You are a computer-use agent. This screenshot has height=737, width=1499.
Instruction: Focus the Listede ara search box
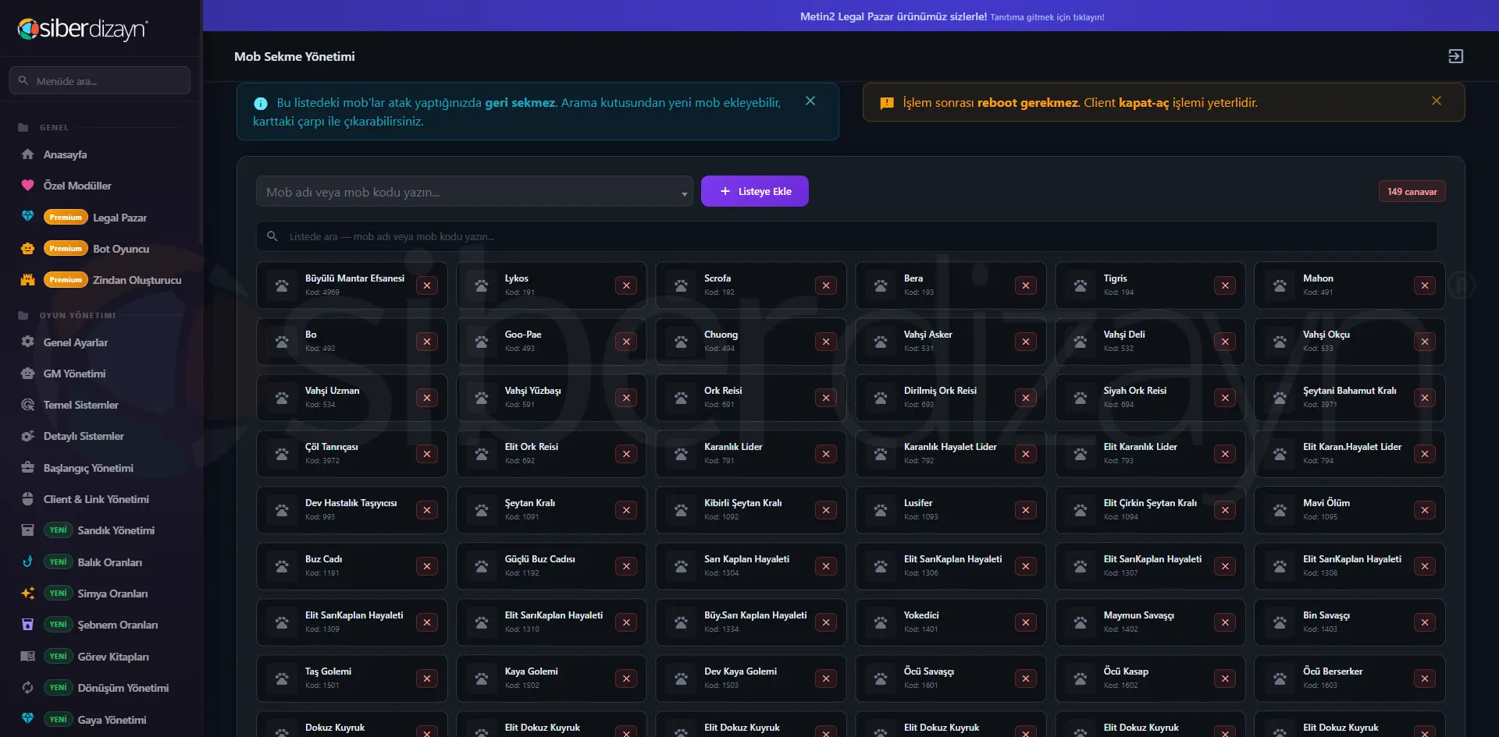[846, 236]
